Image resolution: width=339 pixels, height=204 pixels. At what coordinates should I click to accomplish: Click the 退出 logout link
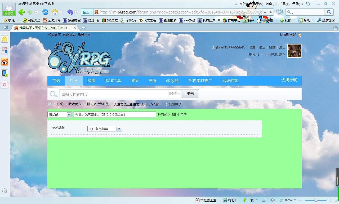click(x=282, y=47)
